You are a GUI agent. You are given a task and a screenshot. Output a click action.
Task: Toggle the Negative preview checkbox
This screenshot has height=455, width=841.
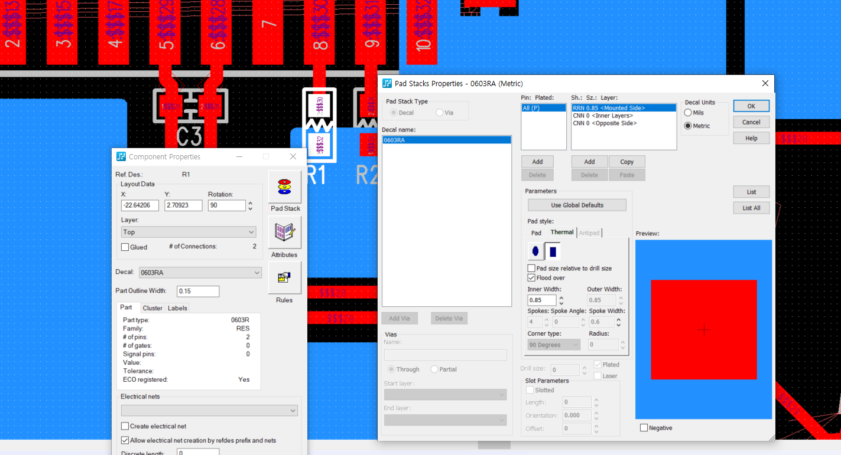[644, 428]
